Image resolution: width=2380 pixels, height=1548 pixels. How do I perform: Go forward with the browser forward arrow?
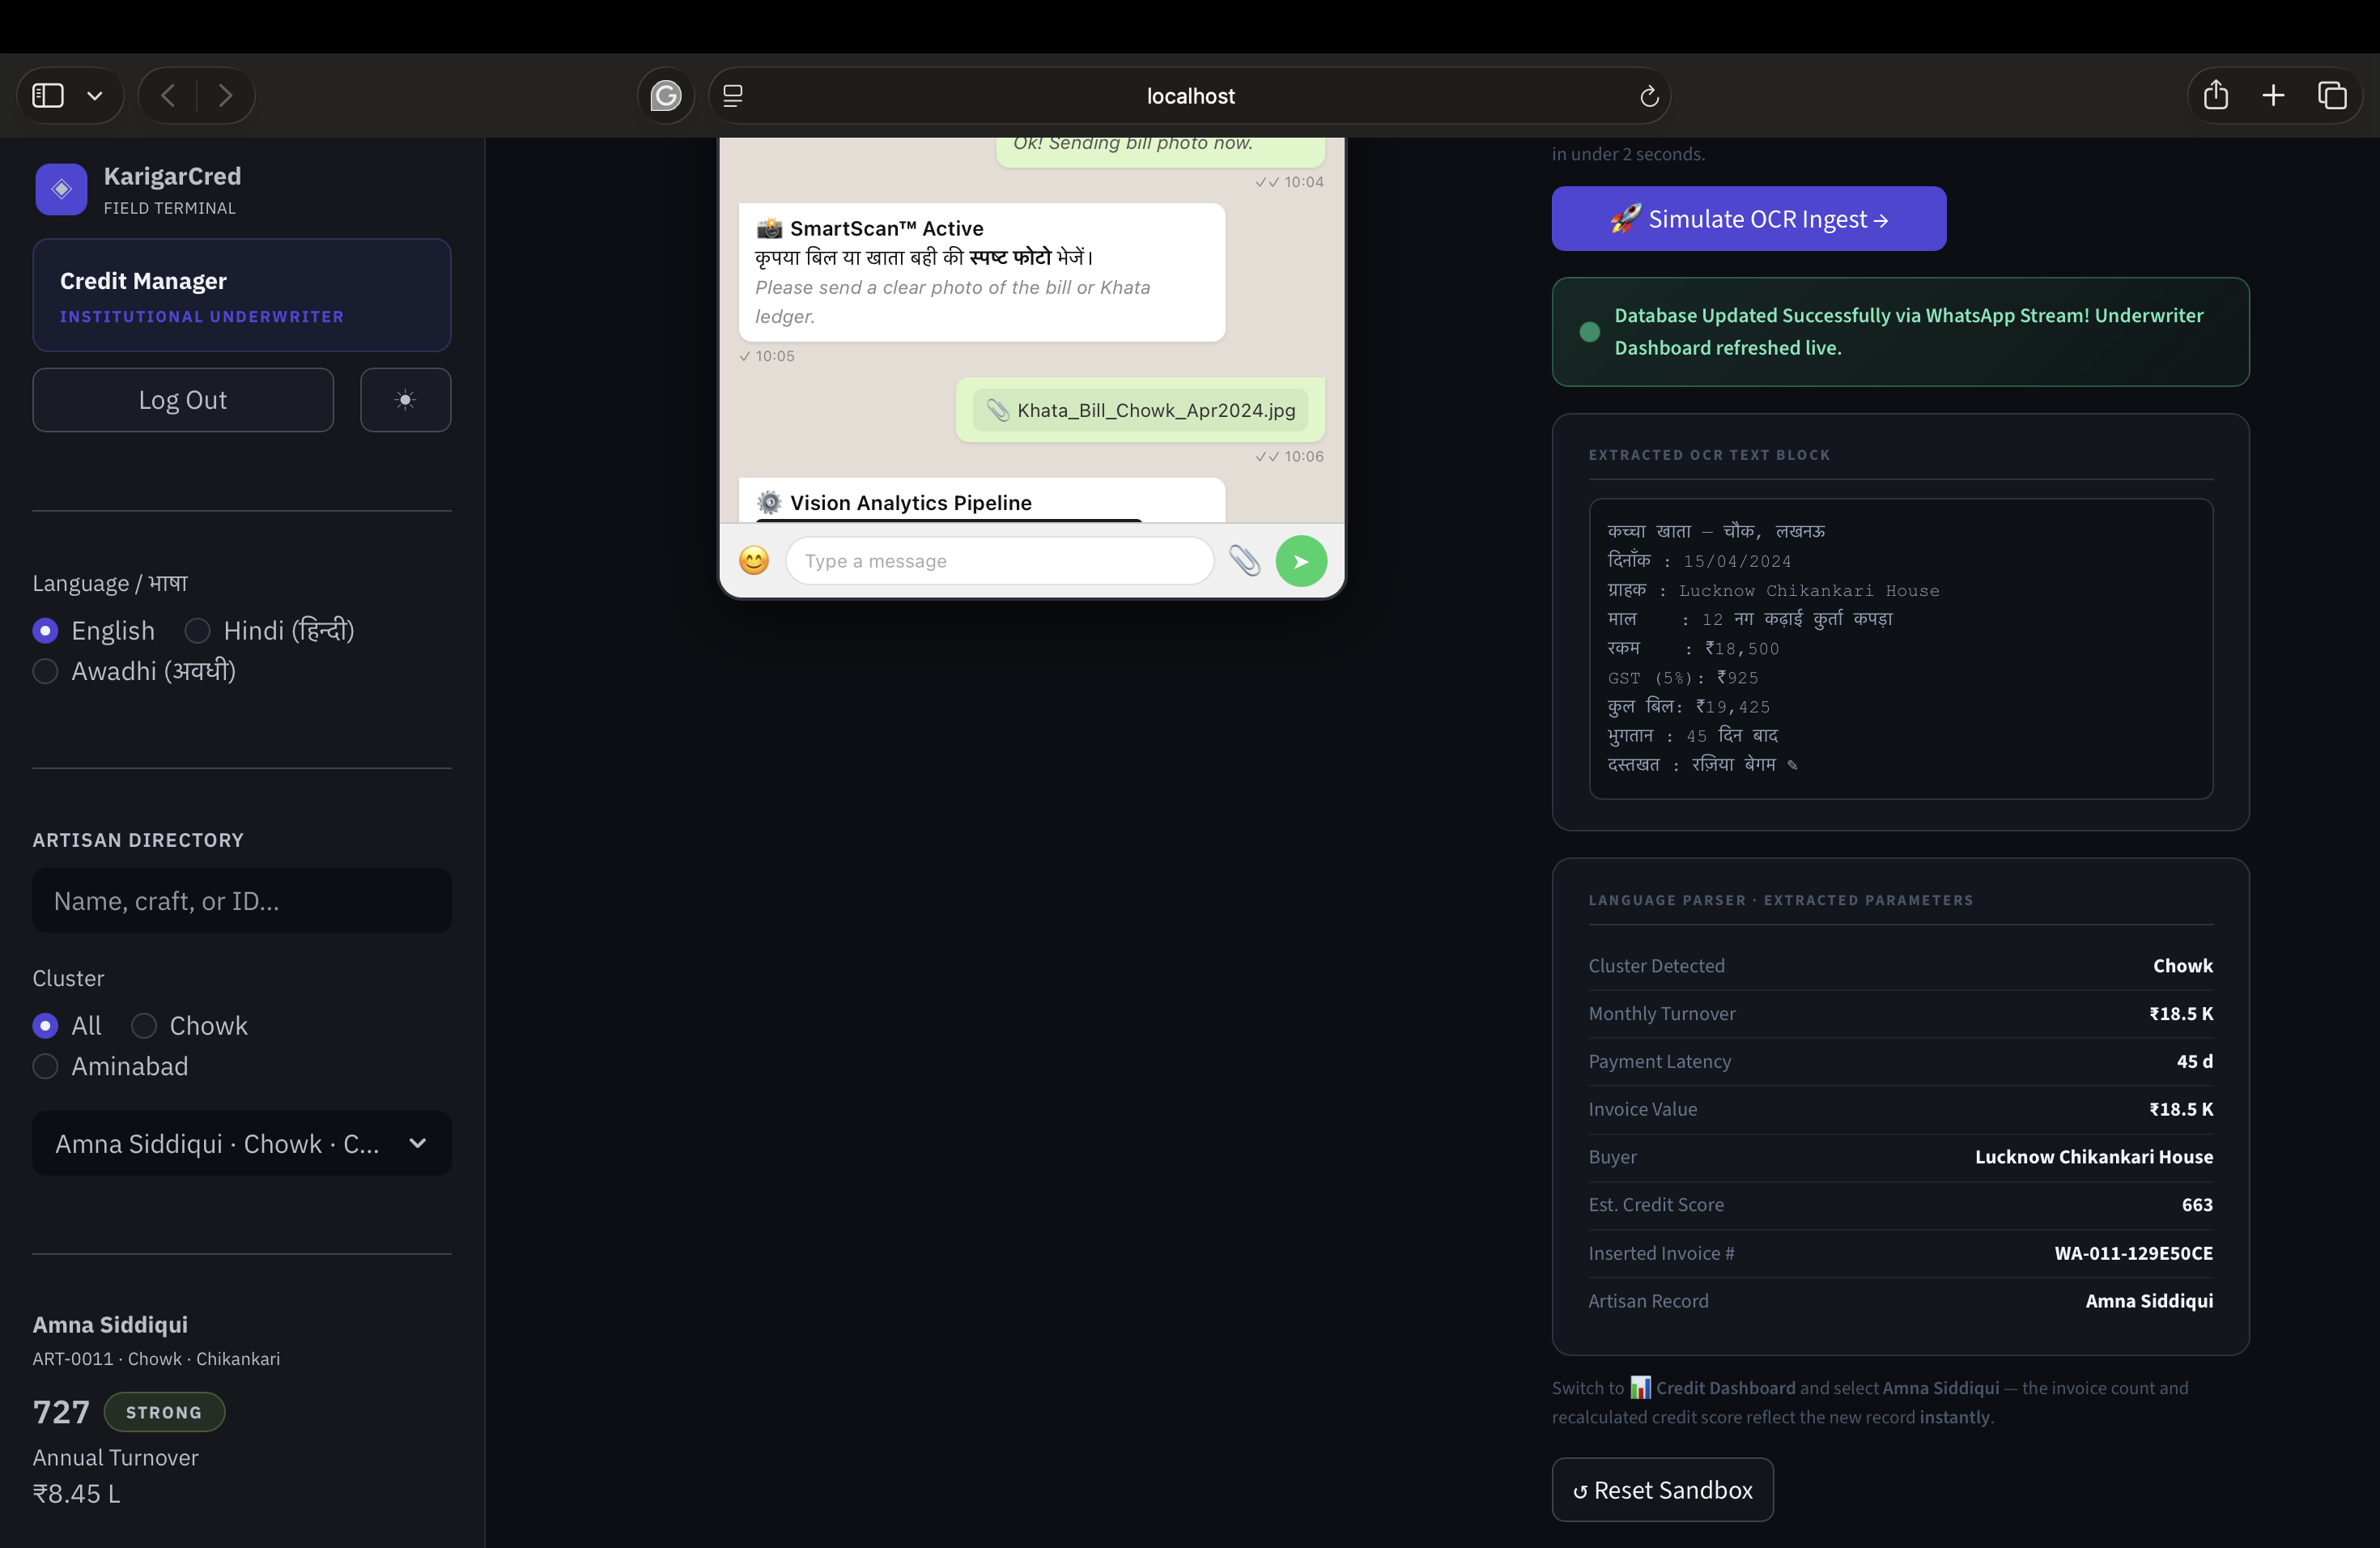pos(225,96)
